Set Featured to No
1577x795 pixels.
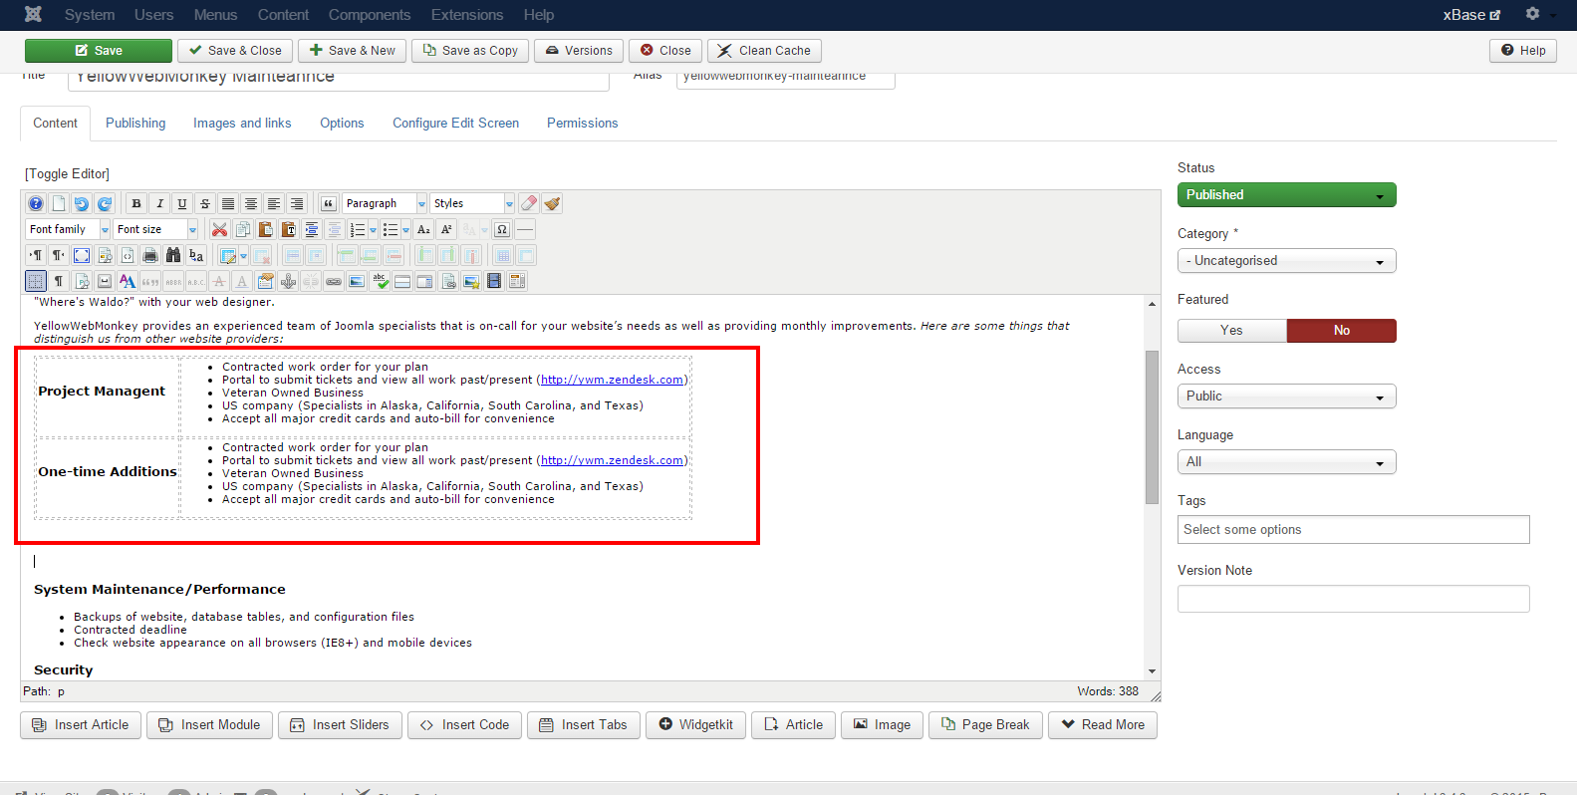[1342, 331]
